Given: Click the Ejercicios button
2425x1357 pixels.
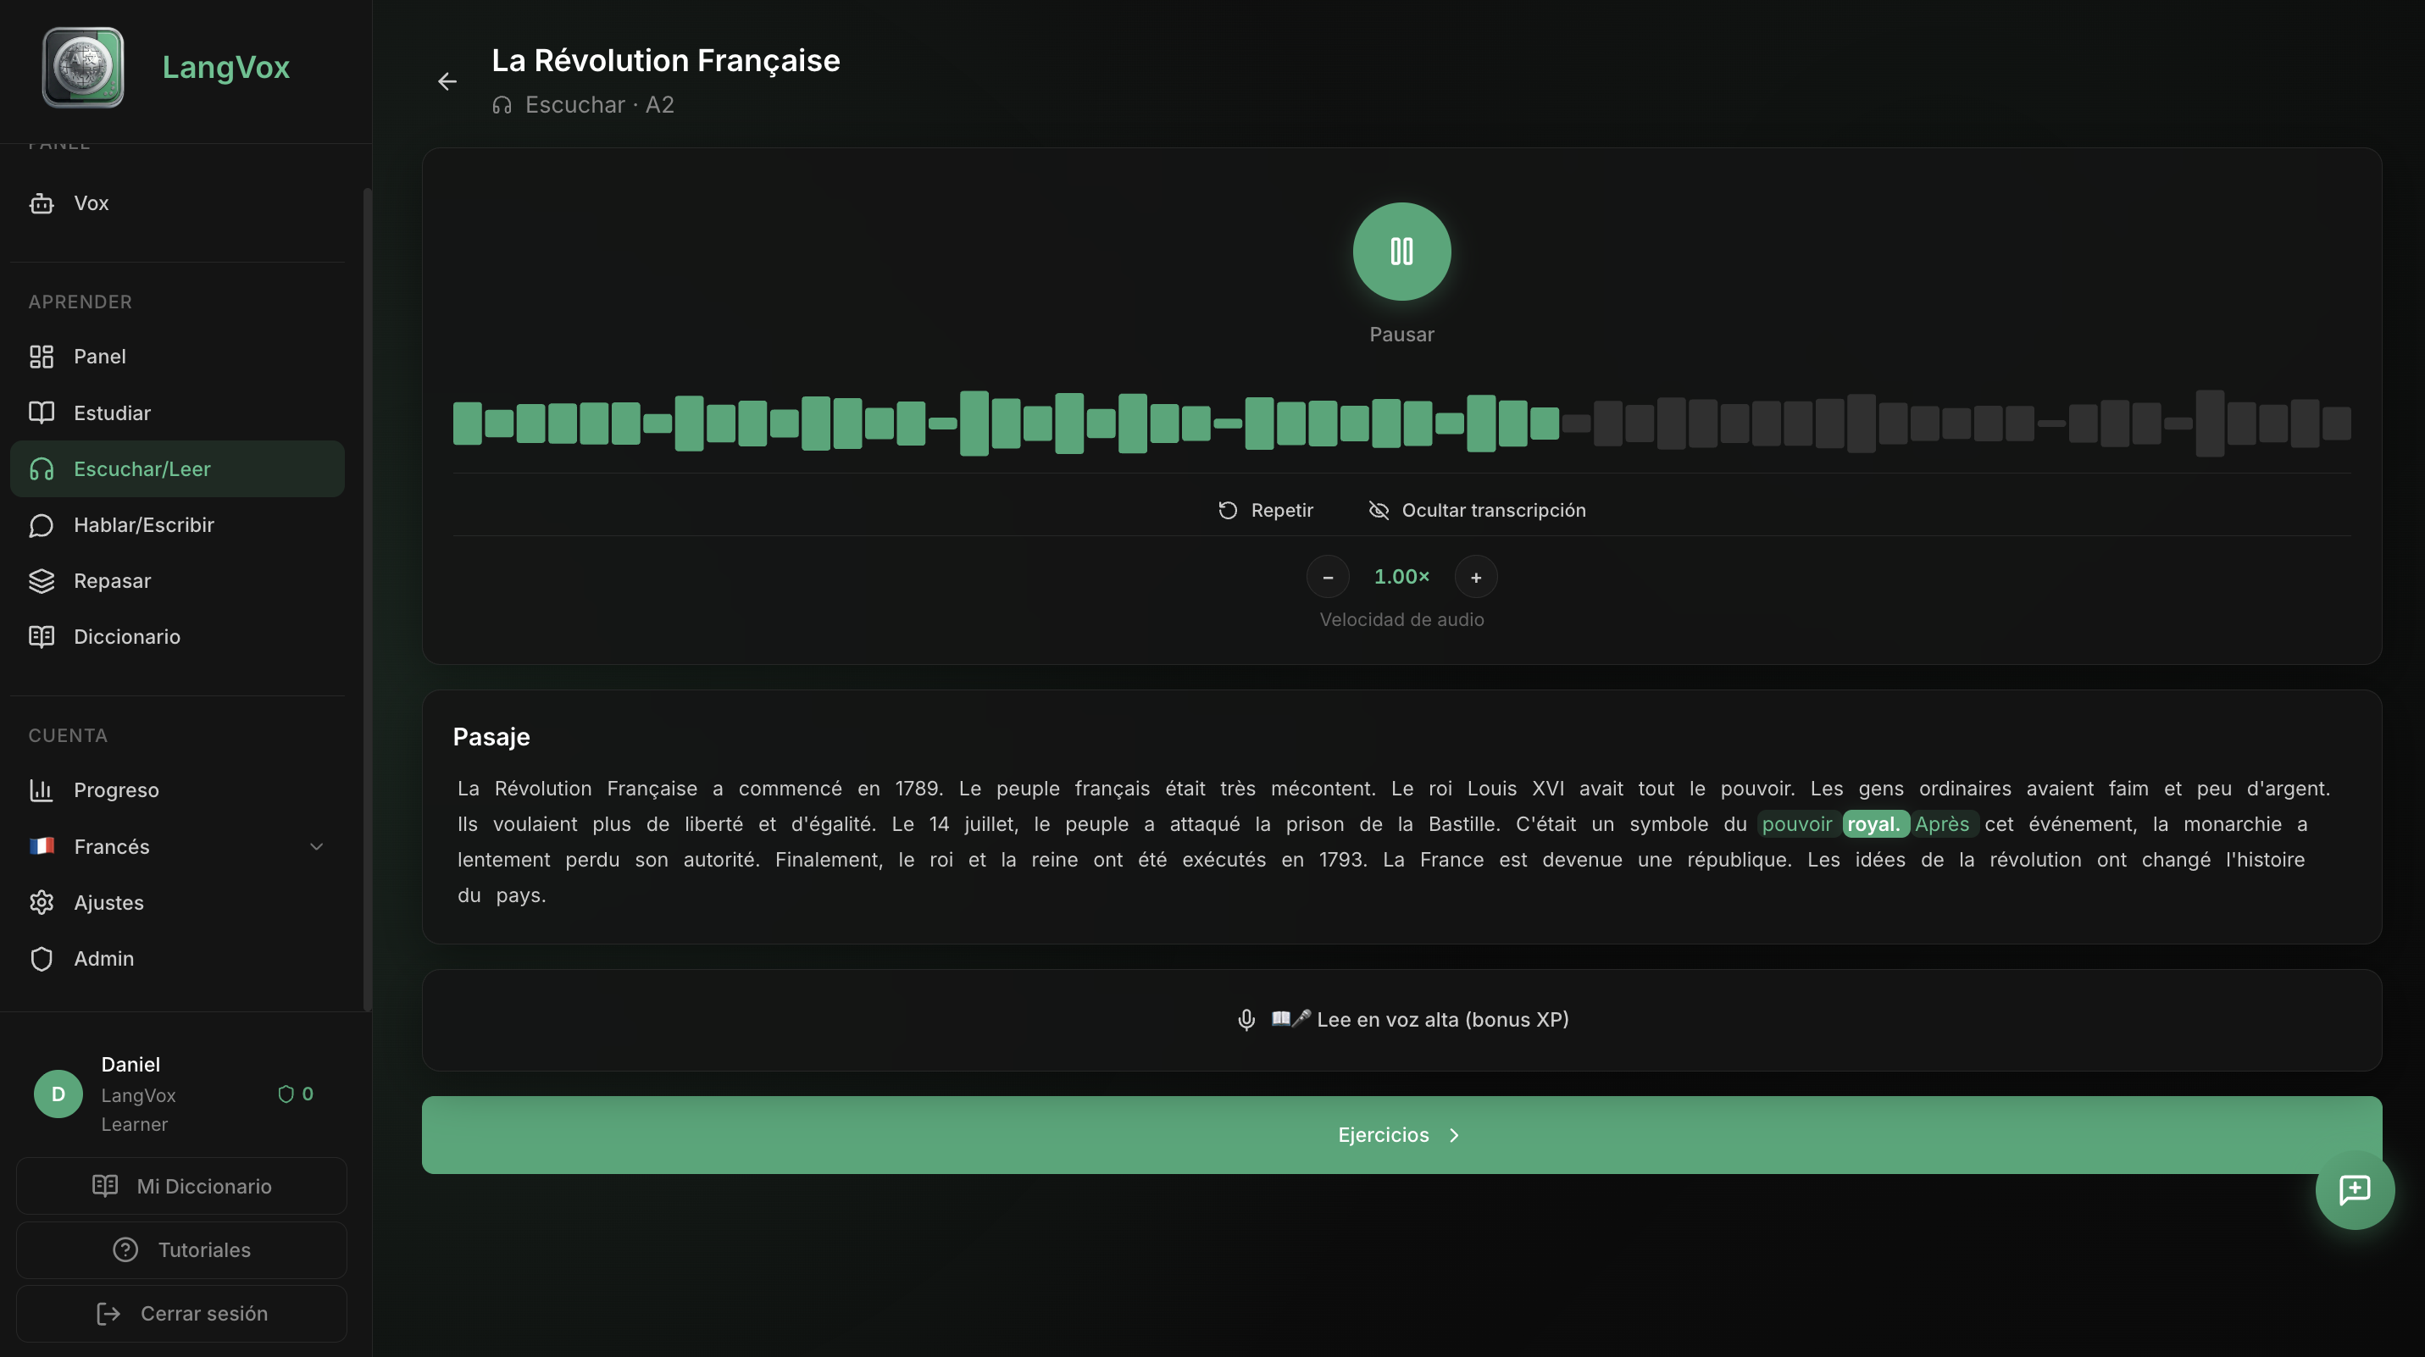Looking at the screenshot, I should tap(1401, 1135).
